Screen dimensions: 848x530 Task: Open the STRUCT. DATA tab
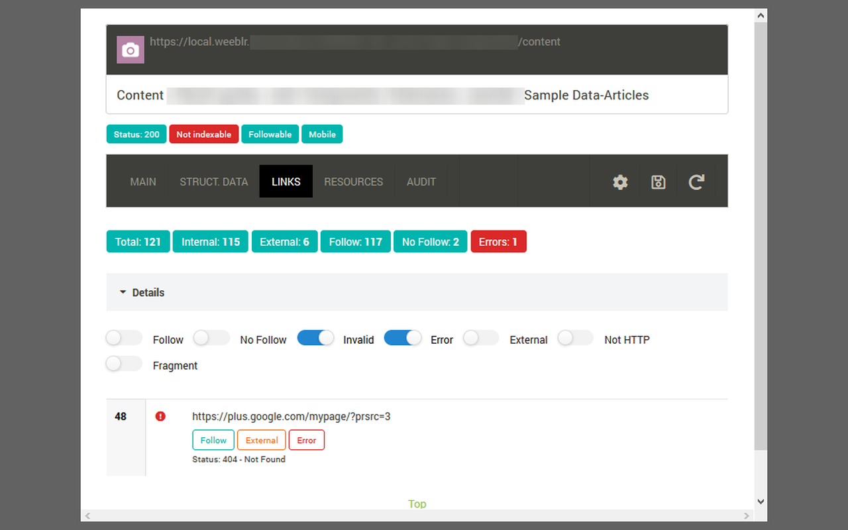(214, 182)
